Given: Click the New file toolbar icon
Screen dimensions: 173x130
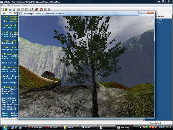Looking at the screenshot, I should pos(2,9).
